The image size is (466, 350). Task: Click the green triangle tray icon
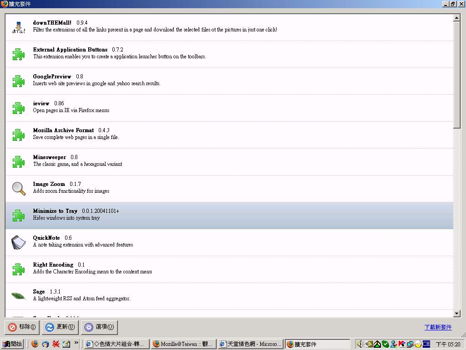[377, 344]
